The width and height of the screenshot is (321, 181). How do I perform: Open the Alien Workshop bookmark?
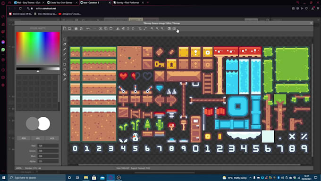tap(45, 14)
